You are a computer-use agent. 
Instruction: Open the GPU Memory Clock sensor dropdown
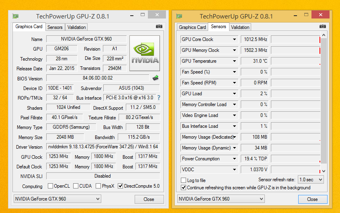pyautogui.click(x=234, y=50)
